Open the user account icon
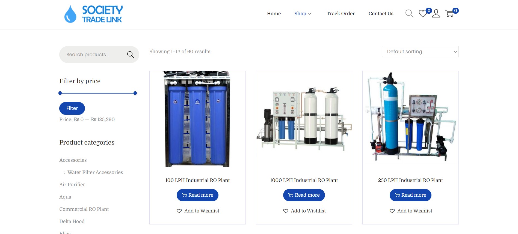Screen dimensions: 518x234 (436, 14)
